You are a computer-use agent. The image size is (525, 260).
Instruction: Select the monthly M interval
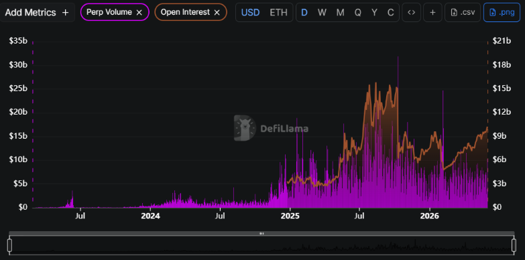tap(340, 13)
